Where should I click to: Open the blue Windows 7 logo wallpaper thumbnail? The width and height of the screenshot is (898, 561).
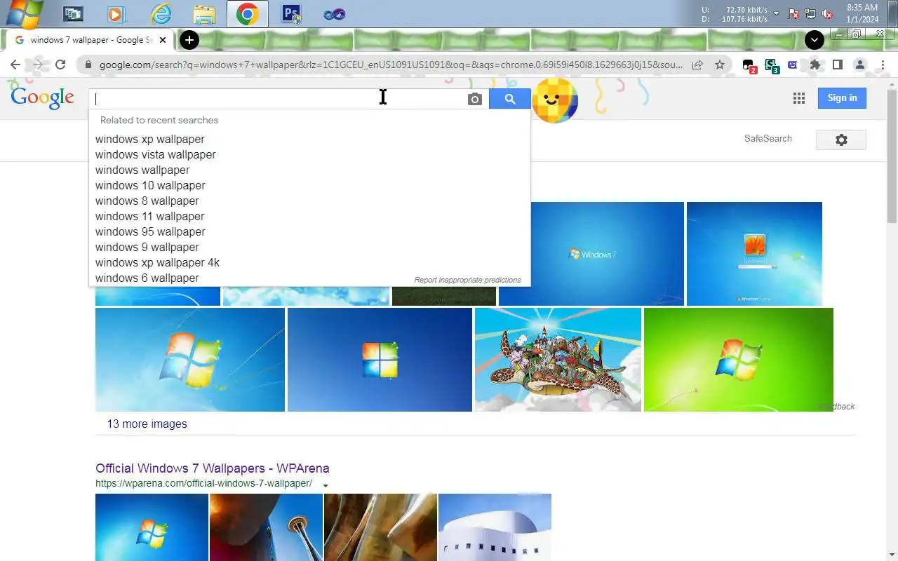(x=607, y=254)
